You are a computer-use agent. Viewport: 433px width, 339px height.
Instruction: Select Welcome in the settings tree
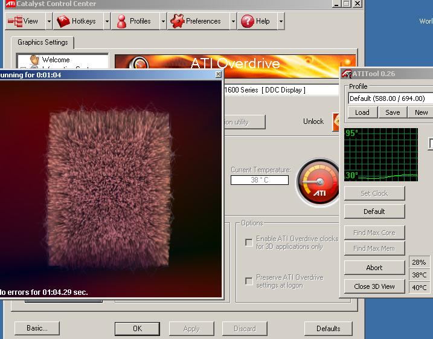pyautogui.click(x=56, y=60)
